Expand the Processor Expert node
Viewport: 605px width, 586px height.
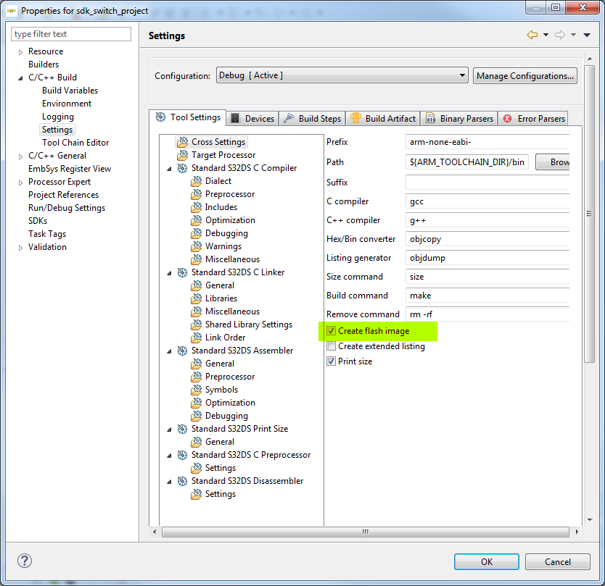(x=20, y=183)
